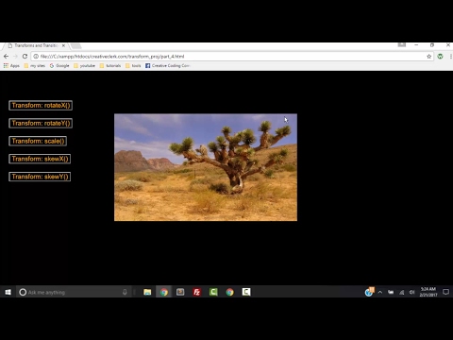Screen dimensions: 453x340
Task: Open a new tab with the new-tab button
Action: (75, 46)
